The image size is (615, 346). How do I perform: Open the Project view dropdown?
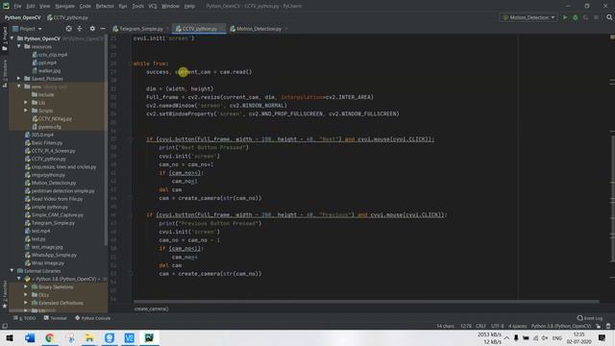[x=28, y=29]
